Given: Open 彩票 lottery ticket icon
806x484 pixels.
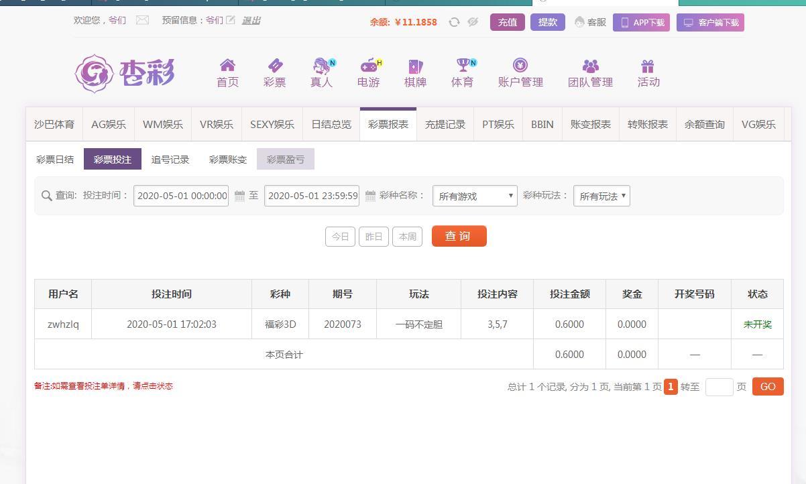Looking at the screenshot, I should tap(275, 66).
